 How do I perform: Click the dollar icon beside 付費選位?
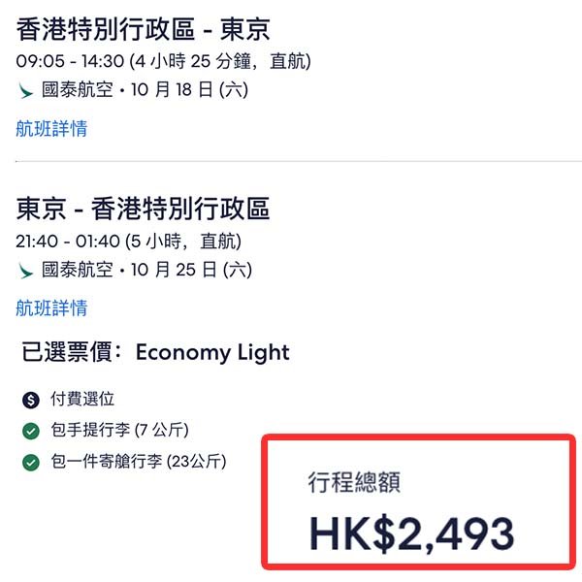31,399
